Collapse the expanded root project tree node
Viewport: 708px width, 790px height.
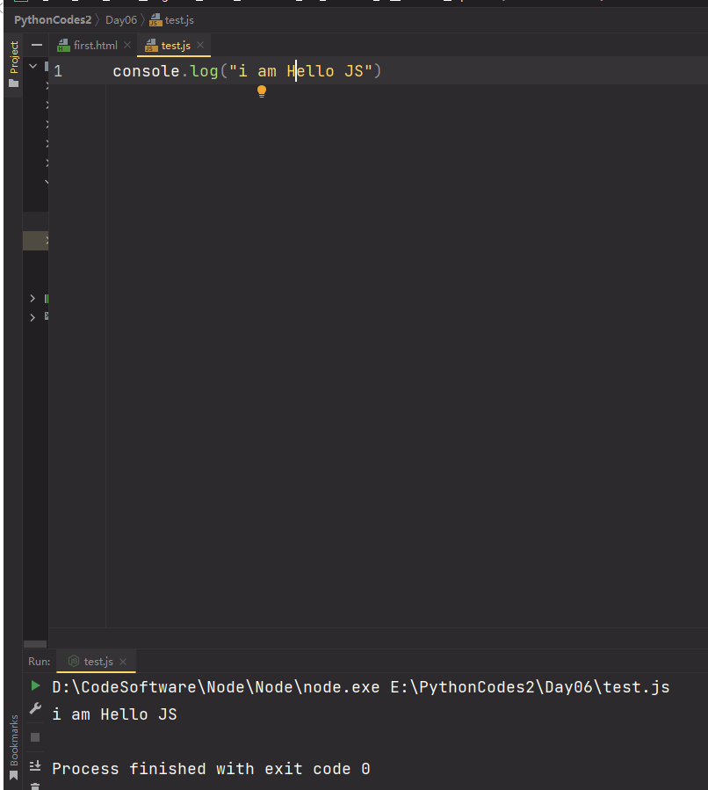pos(33,65)
